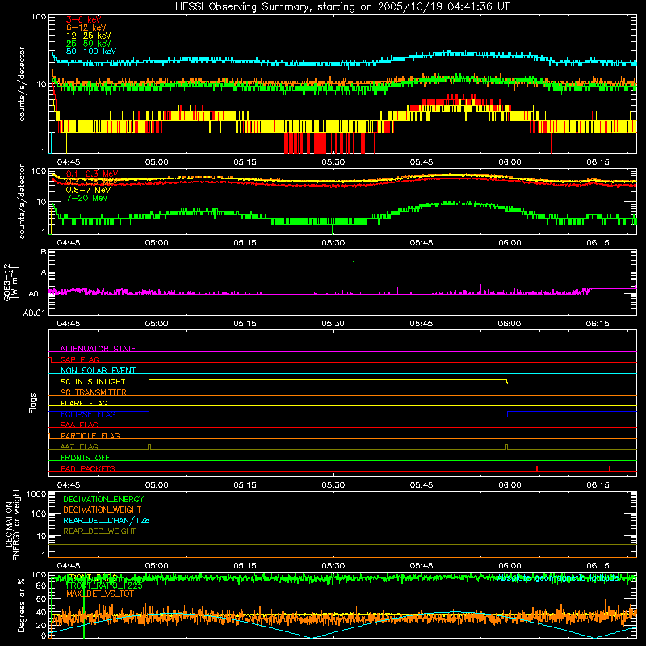Click 06:15 tick under the decimation panel
Viewport: 646px width, 646px height.
tap(598, 566)
